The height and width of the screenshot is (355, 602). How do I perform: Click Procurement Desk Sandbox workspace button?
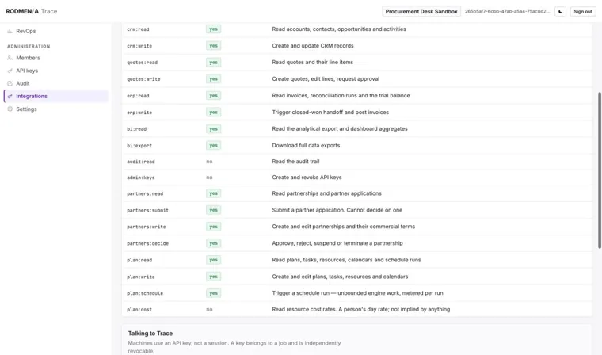(x=421, y=12)
